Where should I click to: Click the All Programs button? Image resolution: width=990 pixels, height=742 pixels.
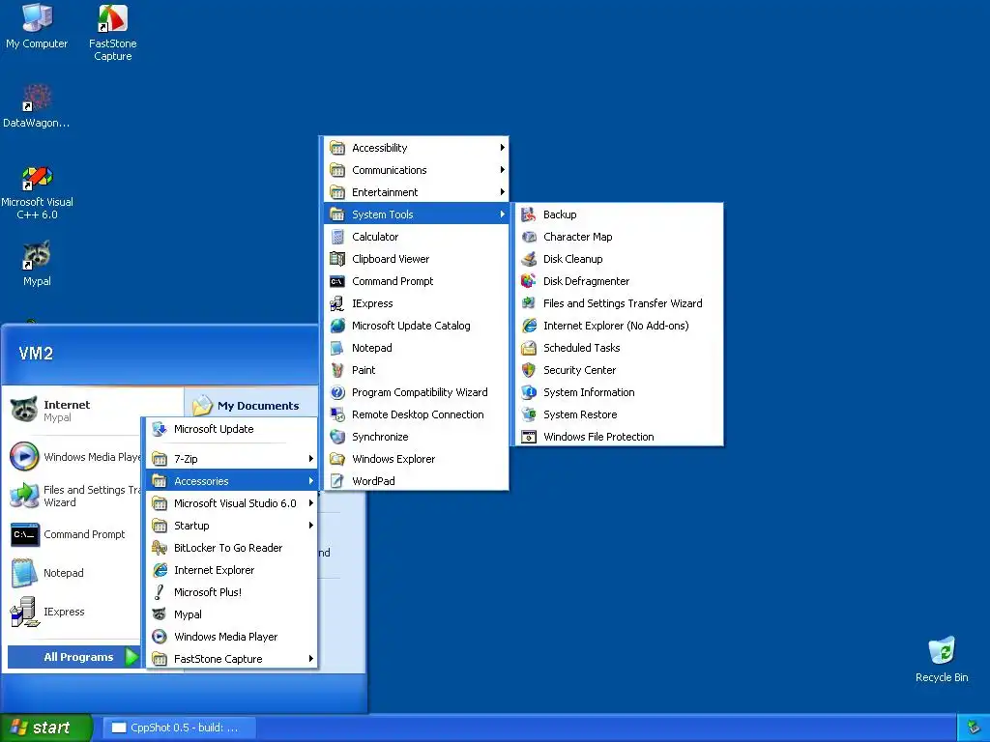73,657
